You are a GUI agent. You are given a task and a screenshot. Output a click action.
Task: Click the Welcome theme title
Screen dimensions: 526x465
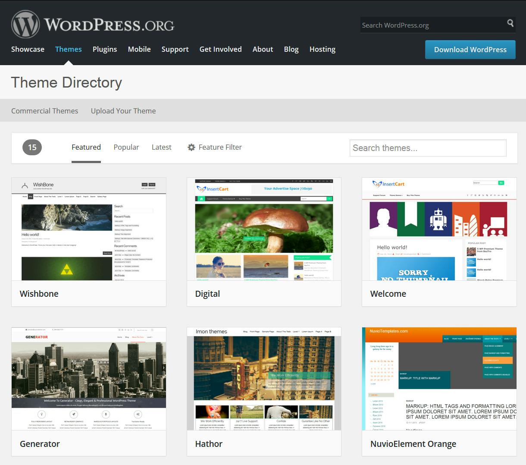point(388,294)
